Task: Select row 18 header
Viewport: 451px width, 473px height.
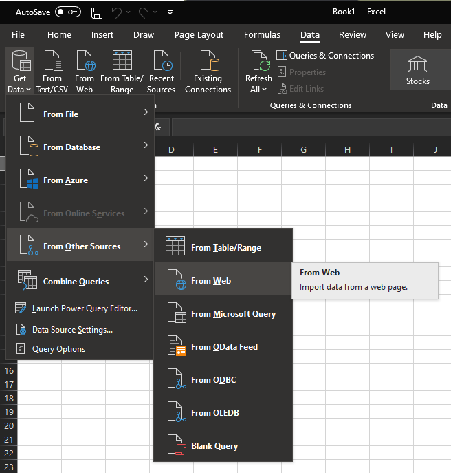Action: click(9, 398)
